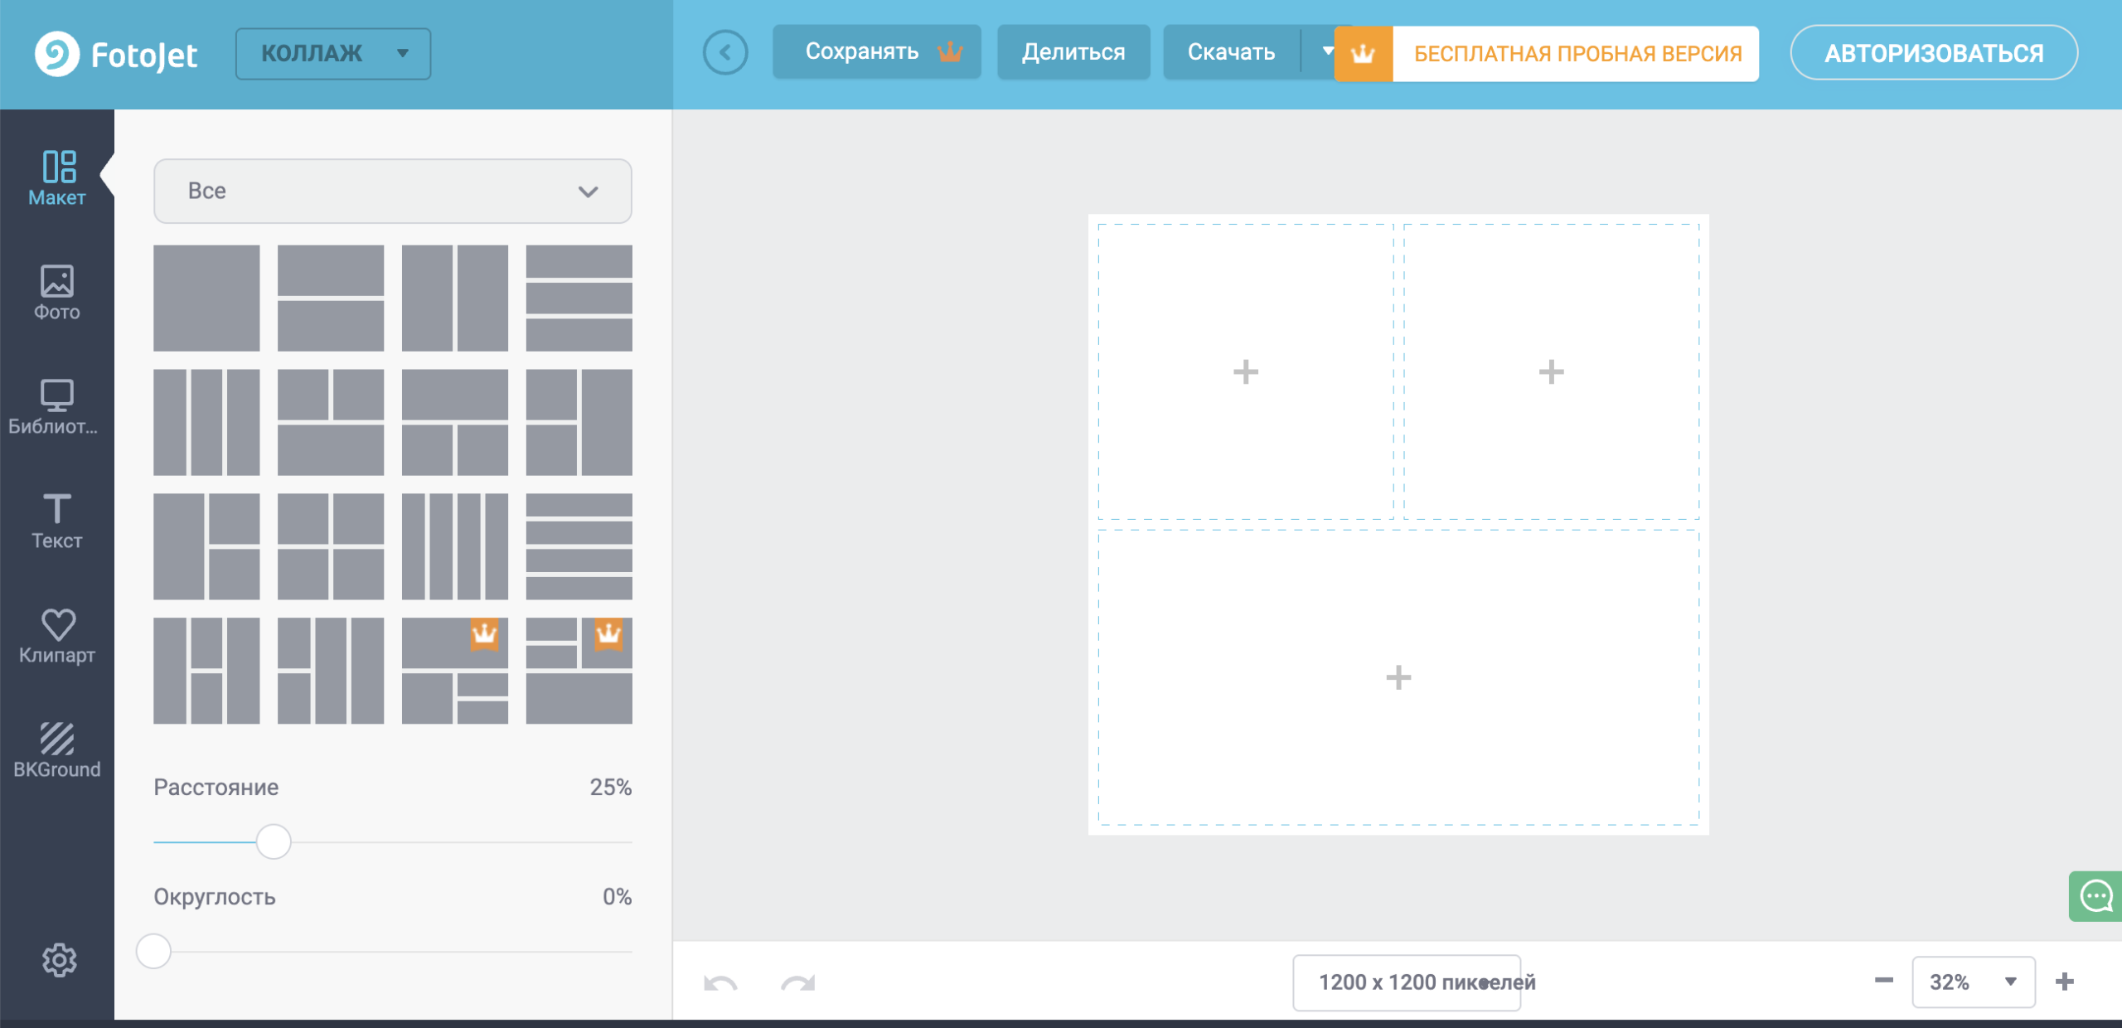Click the Расстояние slider handle

[x=274, y=841]
